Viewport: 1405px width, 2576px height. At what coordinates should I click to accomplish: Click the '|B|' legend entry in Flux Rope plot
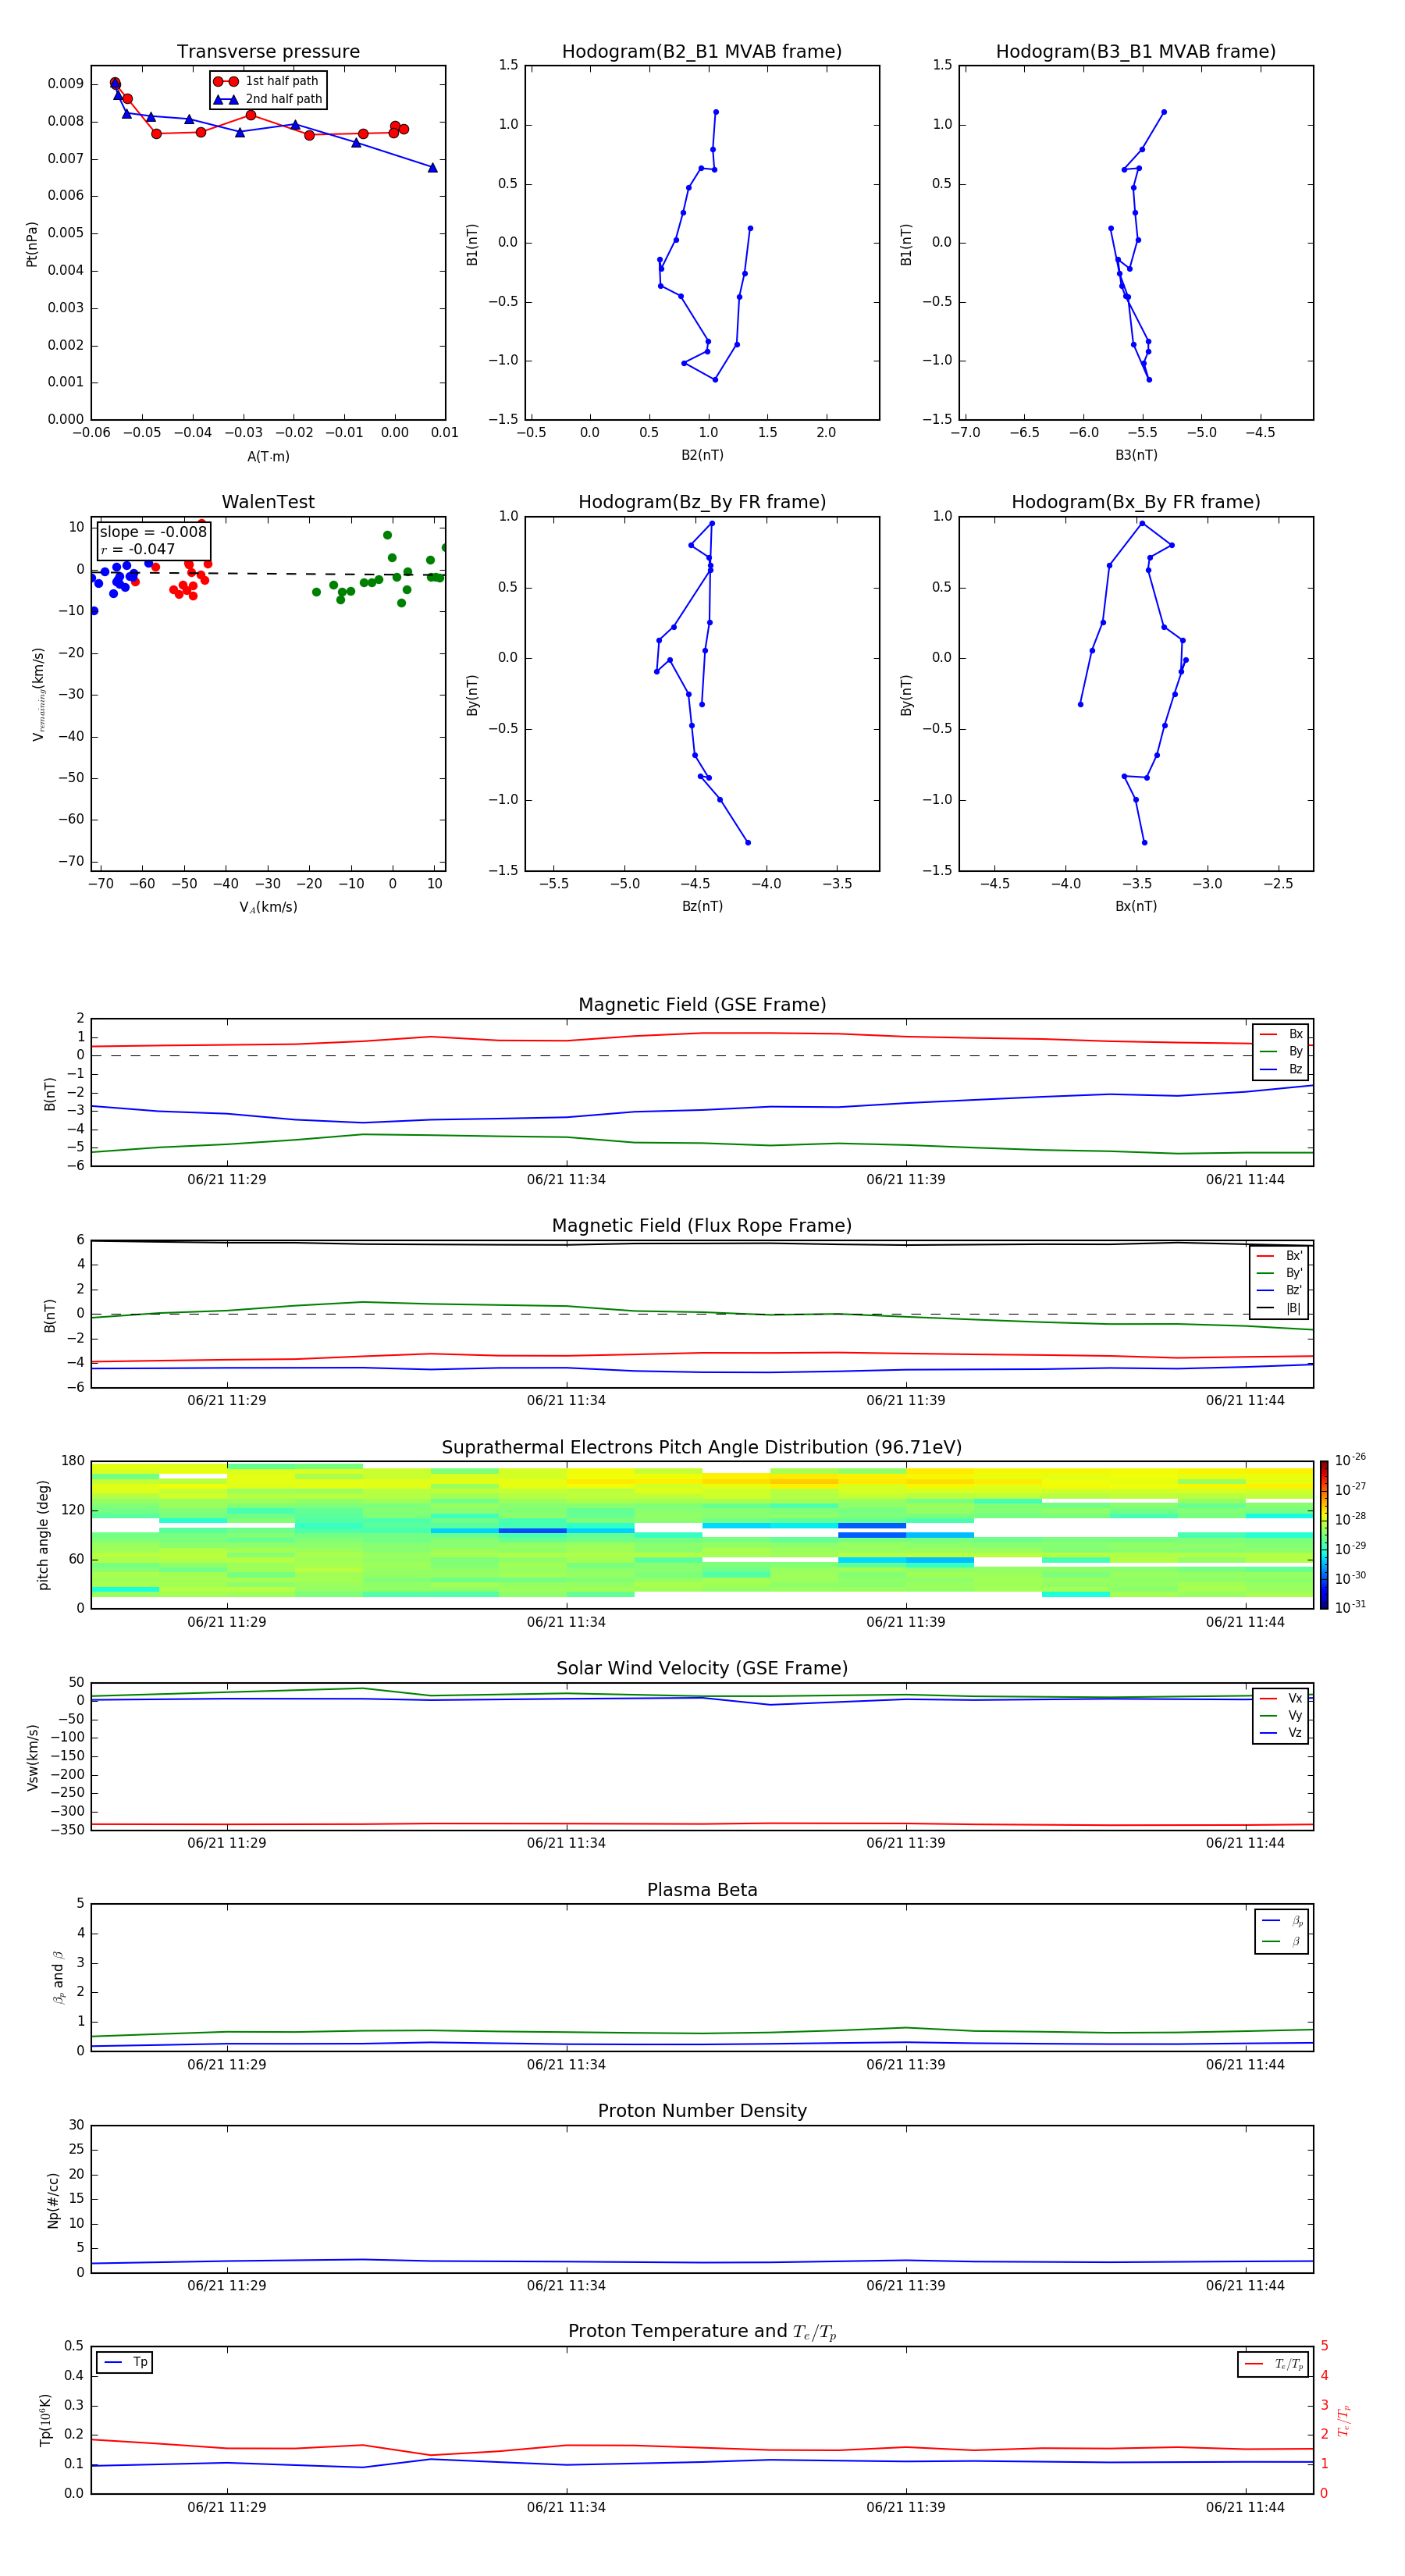click(x=1279, y=1309)
